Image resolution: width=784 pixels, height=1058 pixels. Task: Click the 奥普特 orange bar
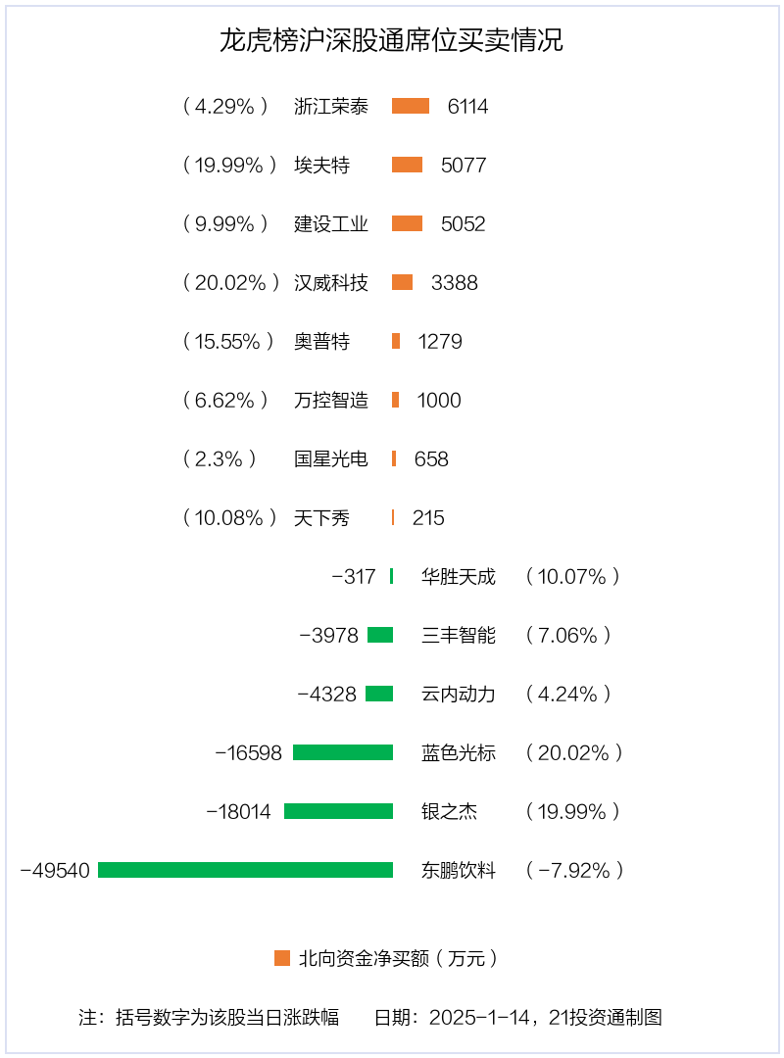pyautogui.click(x=396, y=341)
